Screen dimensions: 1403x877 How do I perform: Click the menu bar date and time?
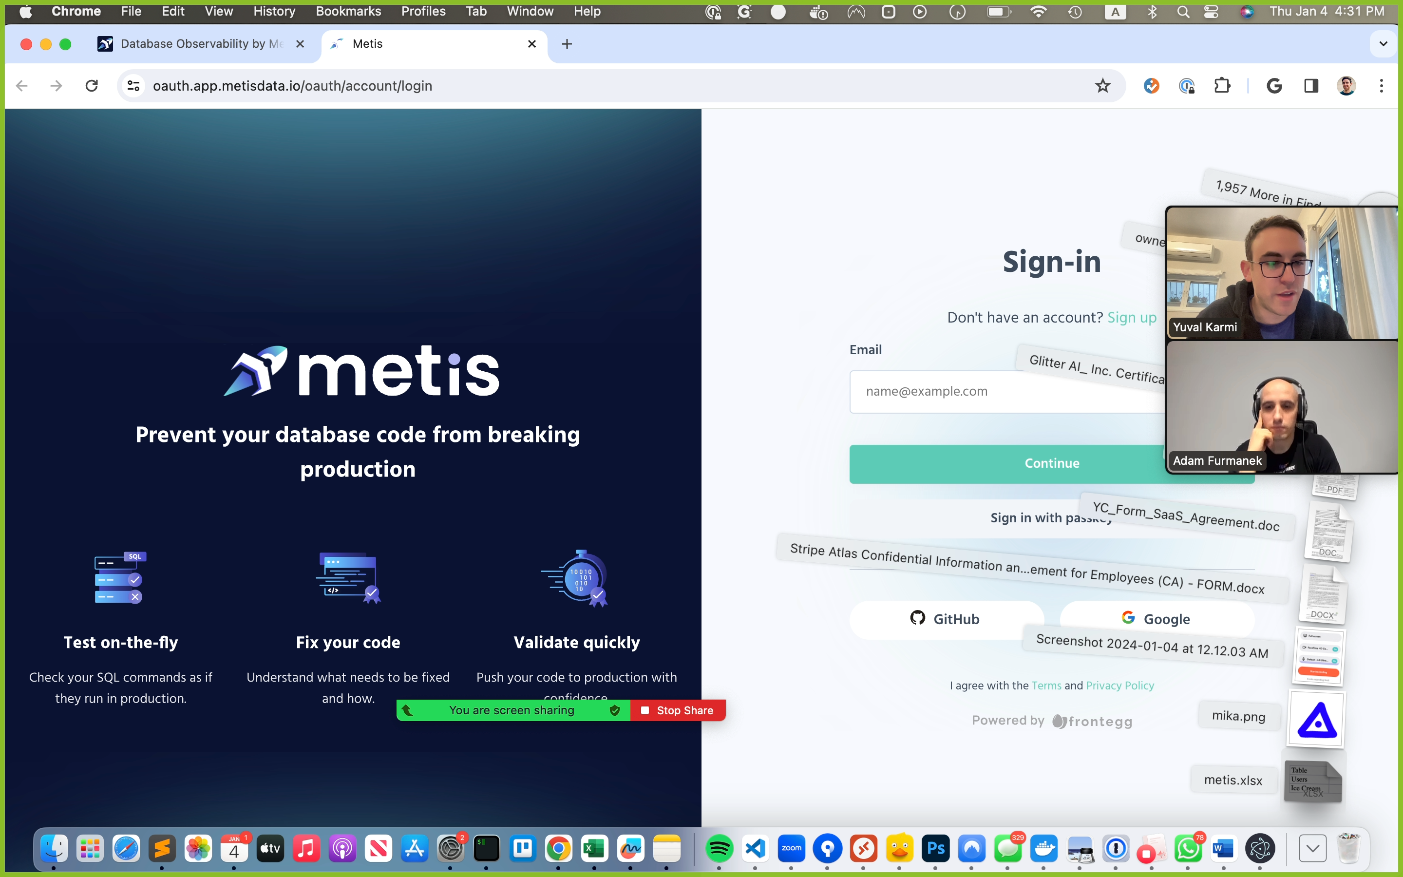pos(1327,12)
